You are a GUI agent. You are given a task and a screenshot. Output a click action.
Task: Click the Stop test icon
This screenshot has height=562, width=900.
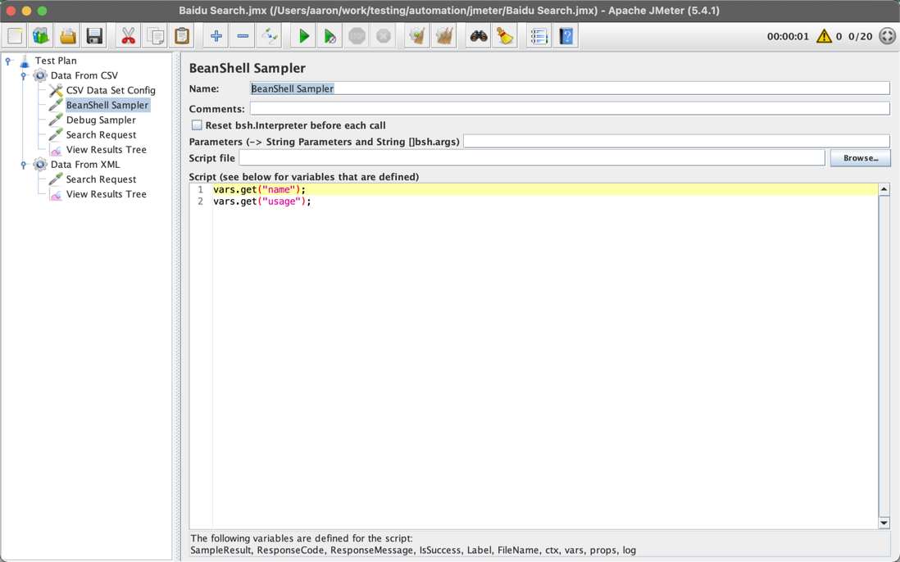tap(357, 36)
